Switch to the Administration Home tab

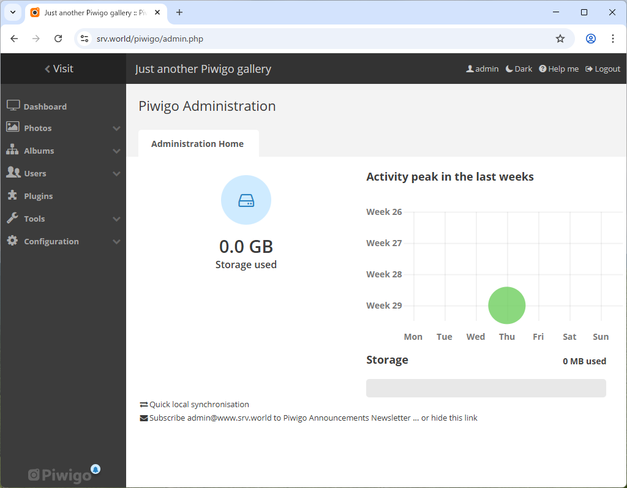coord(198,143)
